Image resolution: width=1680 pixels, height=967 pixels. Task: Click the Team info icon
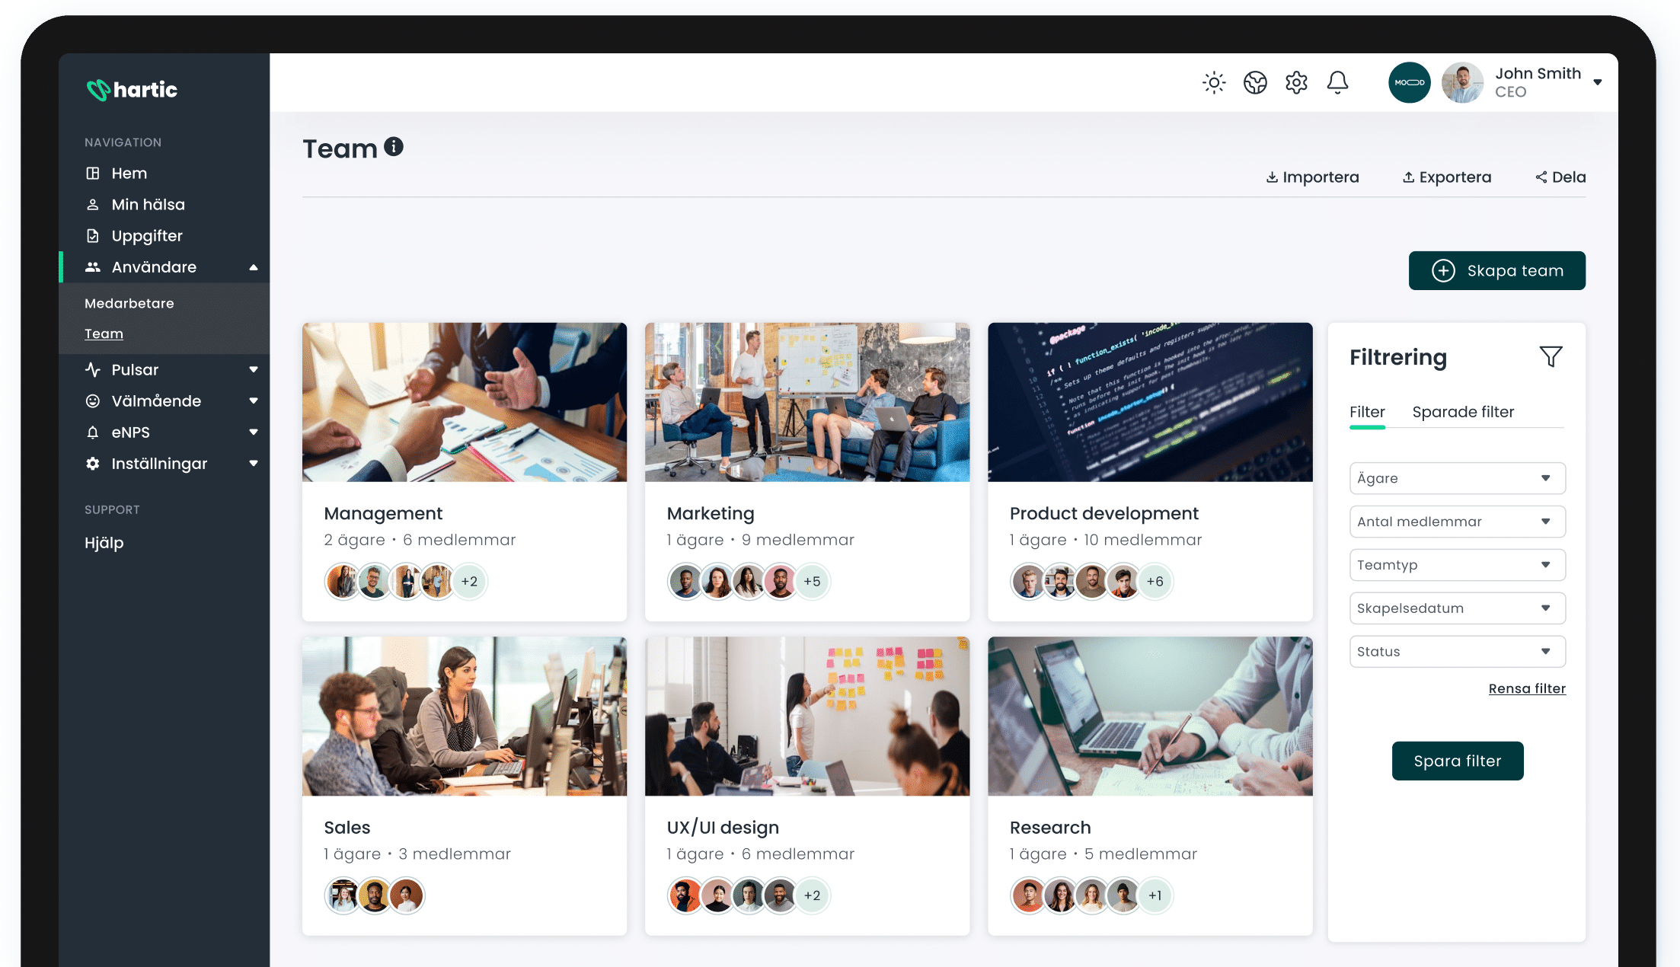pos(394,146)
